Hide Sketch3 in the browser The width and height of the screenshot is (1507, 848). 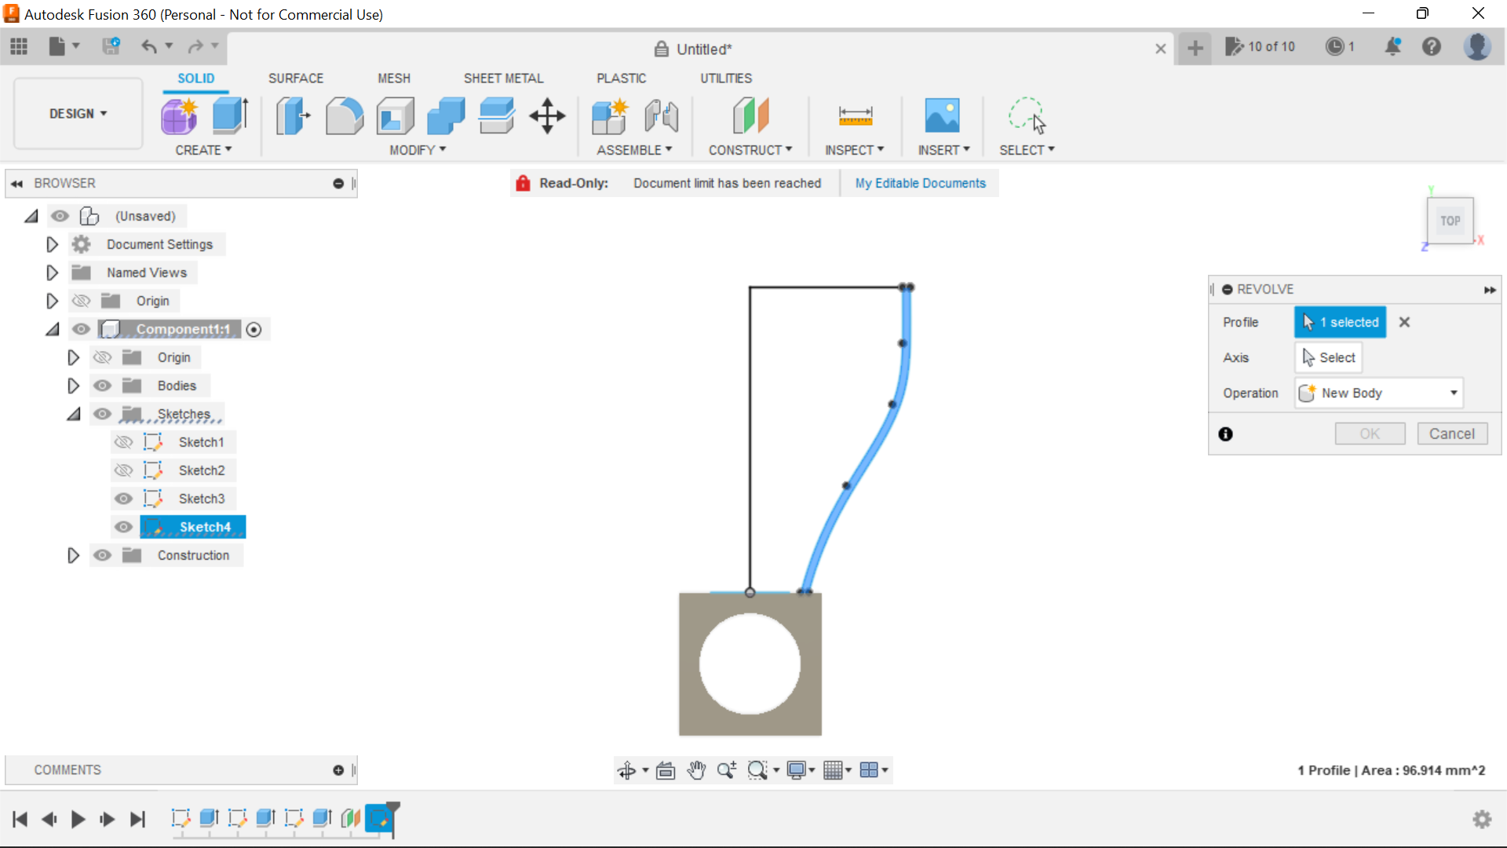[x=123, y=499]
